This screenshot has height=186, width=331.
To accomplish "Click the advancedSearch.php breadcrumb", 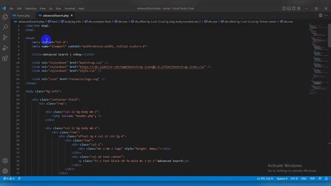I will (x=29, y=22).
